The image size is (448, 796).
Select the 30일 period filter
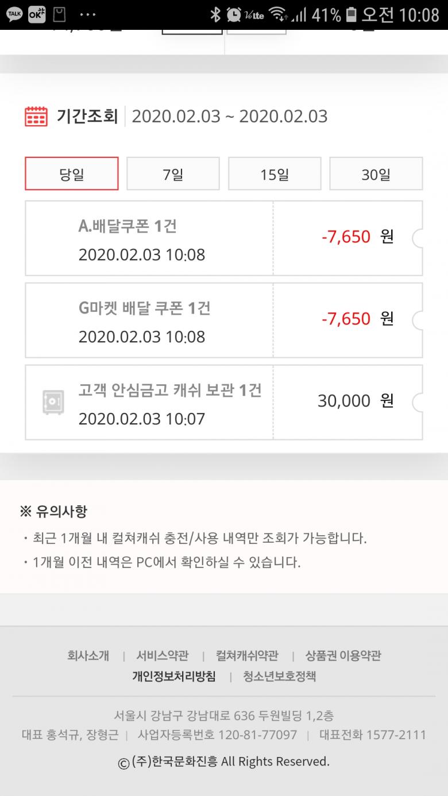tap(376, 174)
